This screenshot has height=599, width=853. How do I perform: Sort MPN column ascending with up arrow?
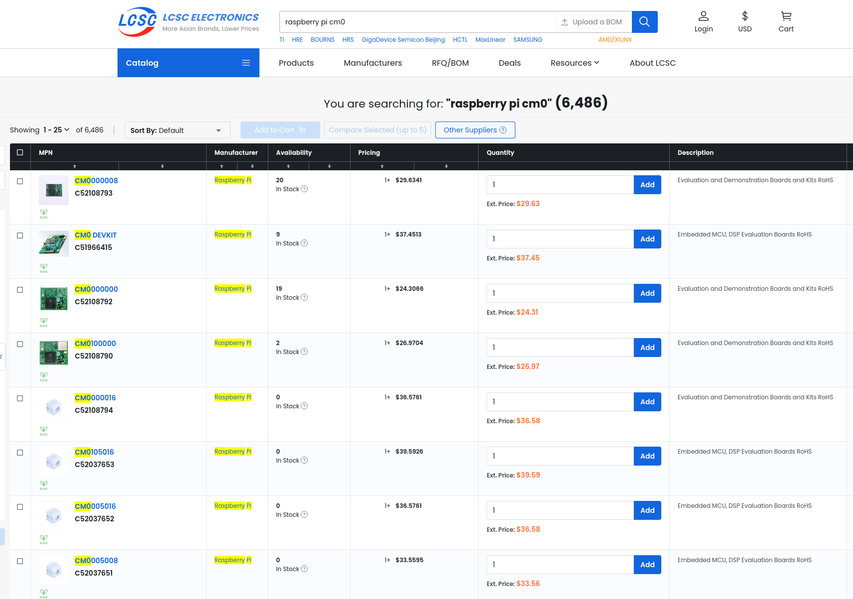pos(75,166)
